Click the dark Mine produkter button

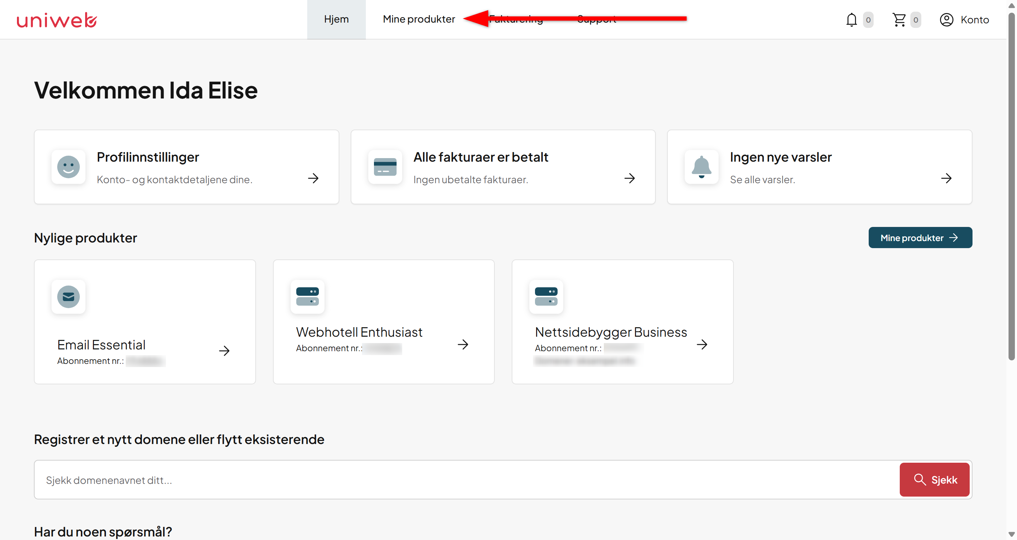pos(920,238)
